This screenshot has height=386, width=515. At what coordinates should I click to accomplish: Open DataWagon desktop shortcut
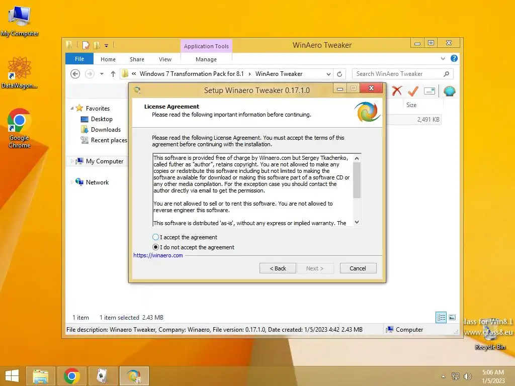tap(20, 73)
